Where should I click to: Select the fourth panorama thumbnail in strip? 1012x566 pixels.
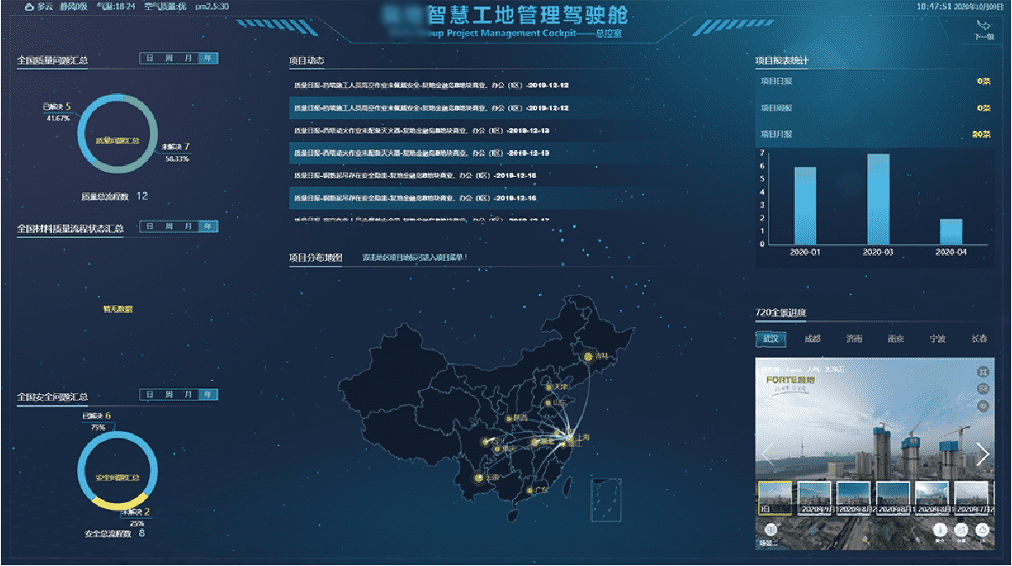[x=893, y=497]
